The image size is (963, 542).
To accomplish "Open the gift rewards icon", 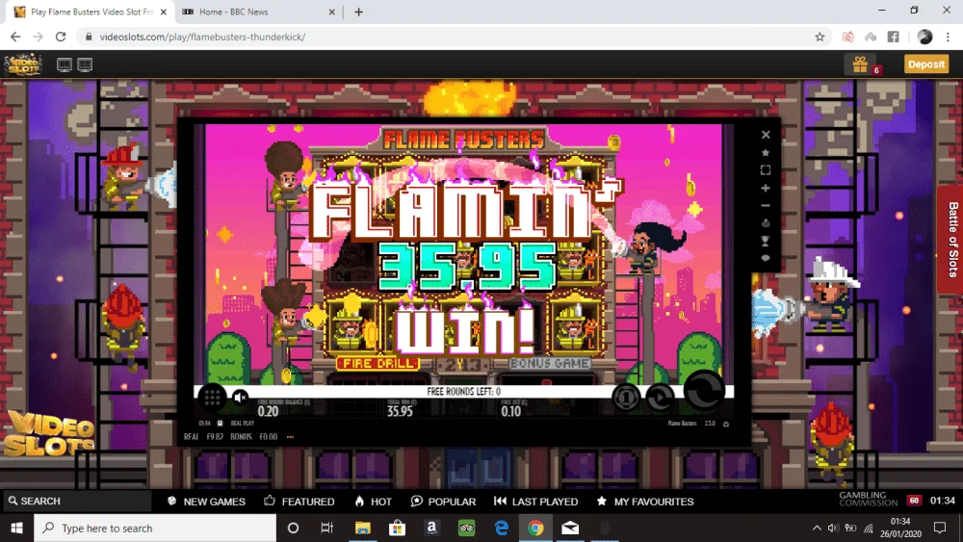I will [x=860, y=64].
